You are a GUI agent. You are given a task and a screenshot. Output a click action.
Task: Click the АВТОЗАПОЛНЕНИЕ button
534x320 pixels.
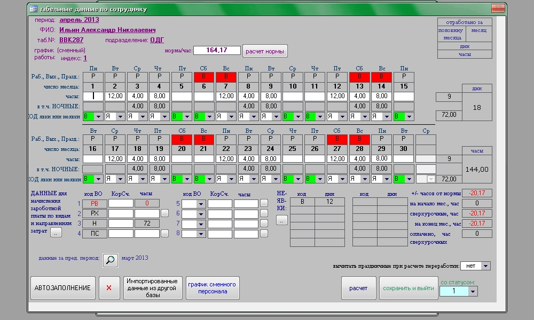(x=62, y=288)
